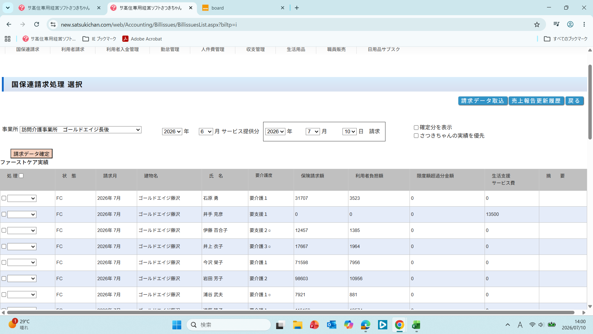593x334 pixels.
Task: Open a new browser tab
Action: (x=297, y=8)
